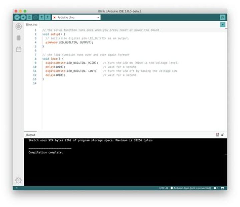
Task: Open the Boards Manager sidebar icon
Action: pos(19,27)
